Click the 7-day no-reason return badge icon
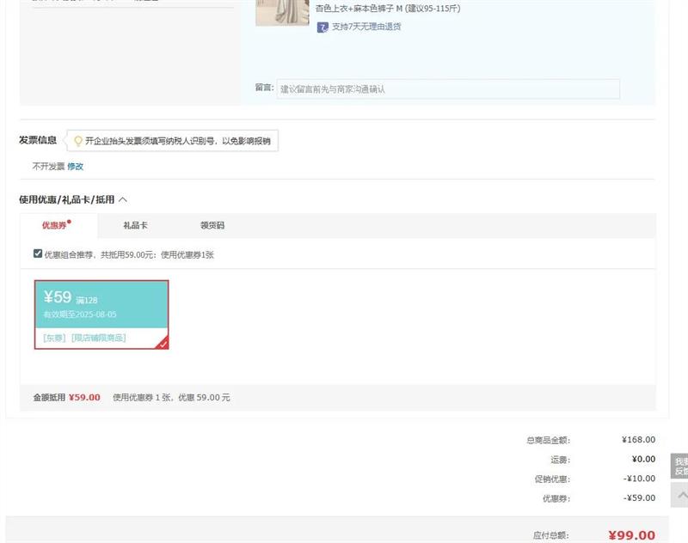Image resolution: width=688 pixels, height=543 pixels. 322,27
